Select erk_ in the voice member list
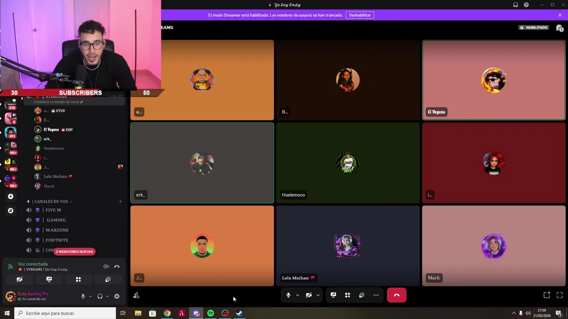The width and height of the screenshot is (568, 319). click(79, 139)
